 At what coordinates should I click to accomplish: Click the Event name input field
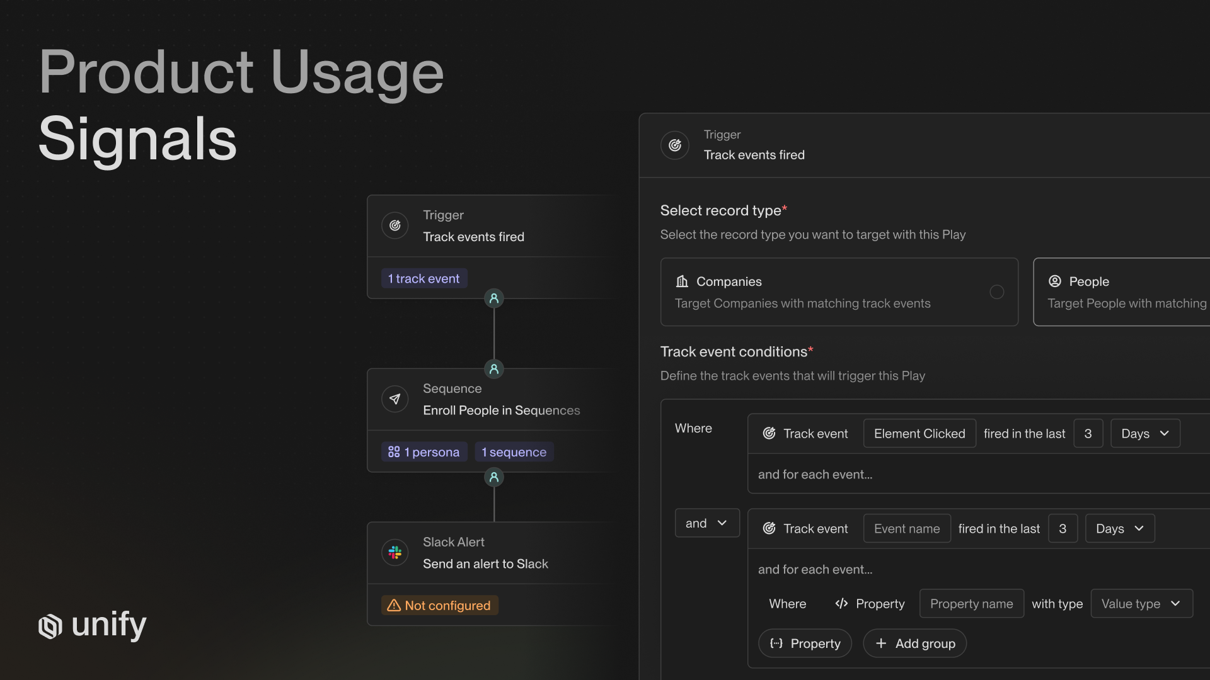[906, 529]
